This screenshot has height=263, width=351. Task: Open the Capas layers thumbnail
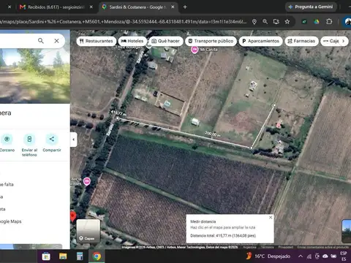[x=88, y=231]
